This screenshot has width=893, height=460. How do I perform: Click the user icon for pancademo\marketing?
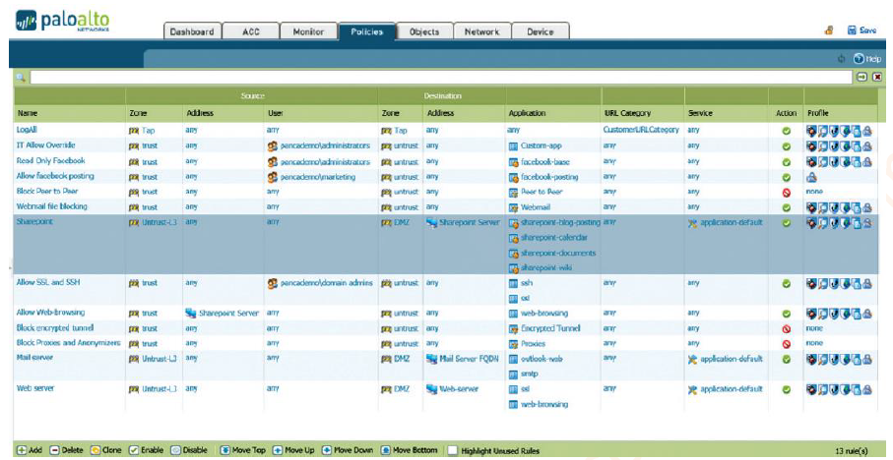pyautogui.click(x=272, y=177)
